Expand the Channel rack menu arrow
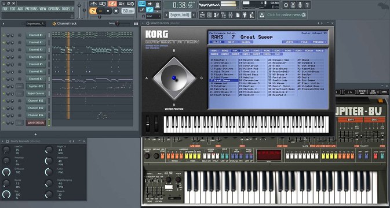 click(x=3, y=24)
